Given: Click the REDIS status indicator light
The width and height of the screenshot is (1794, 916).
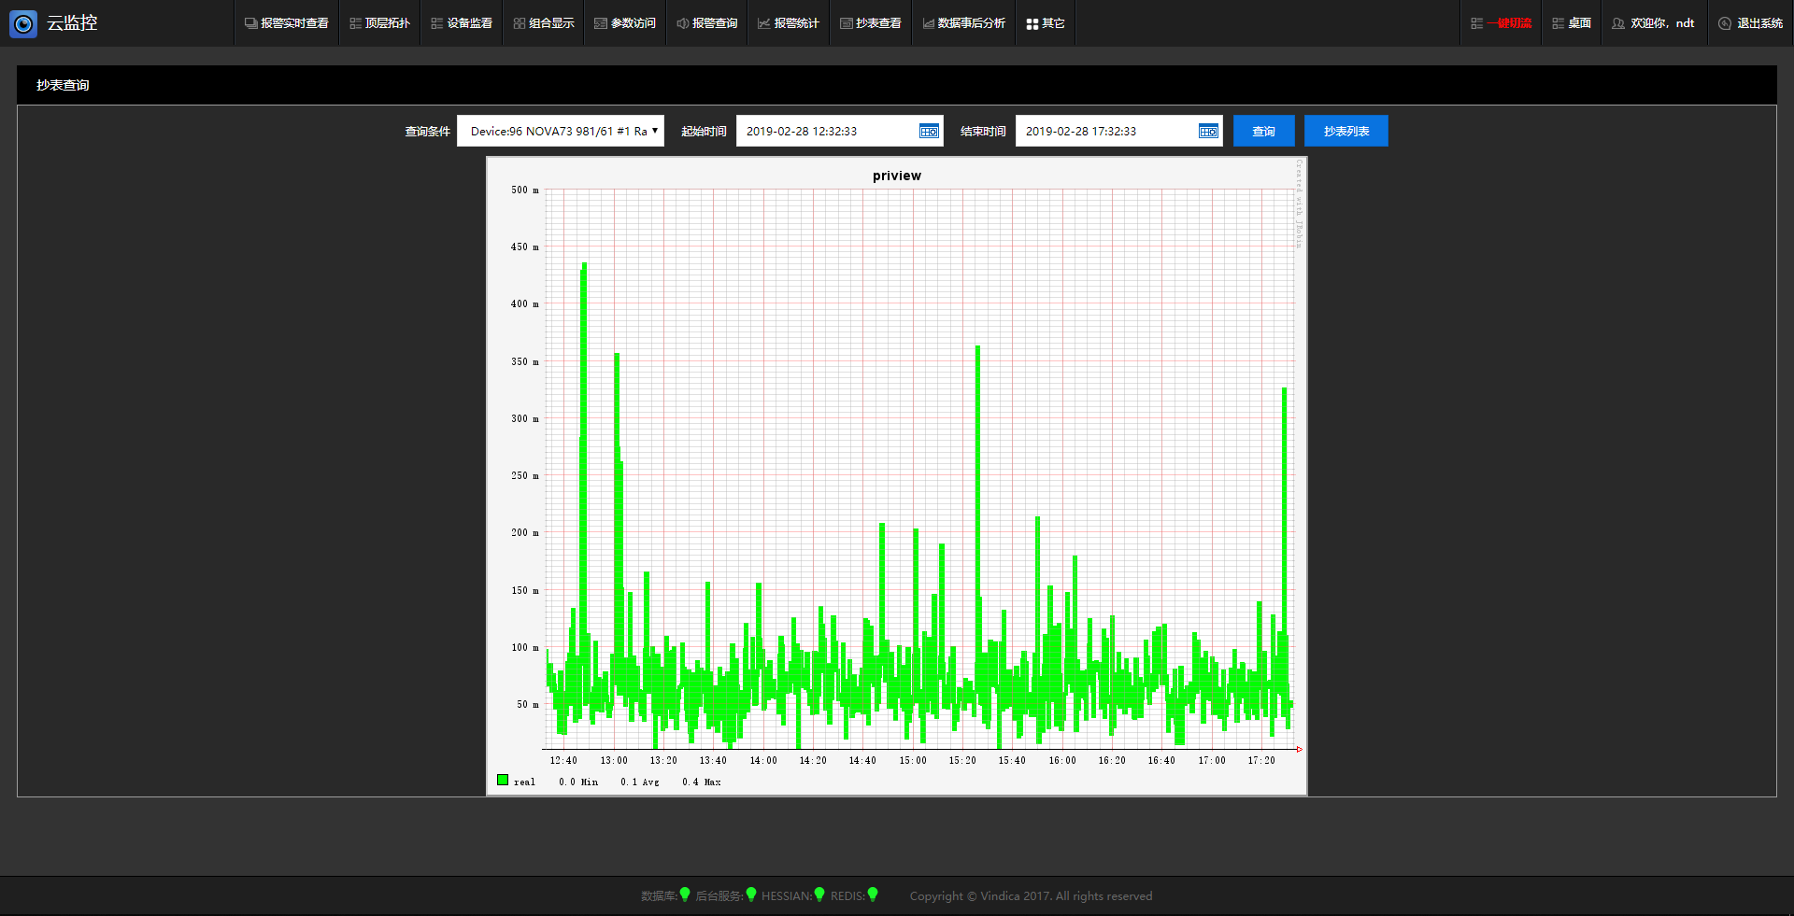Looking at the screenshot, I should click(x=873, y=895).
